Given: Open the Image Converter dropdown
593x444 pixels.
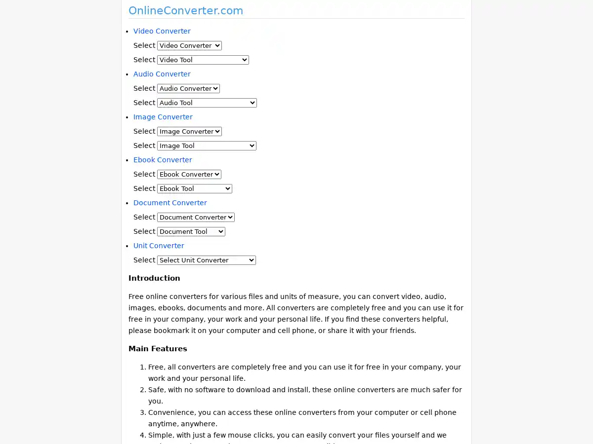Looking at the screenshot, I should [x=189, y=131].
